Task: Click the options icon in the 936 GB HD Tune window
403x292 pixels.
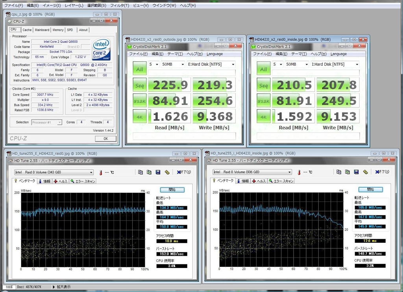Action: tap(365, 172)
